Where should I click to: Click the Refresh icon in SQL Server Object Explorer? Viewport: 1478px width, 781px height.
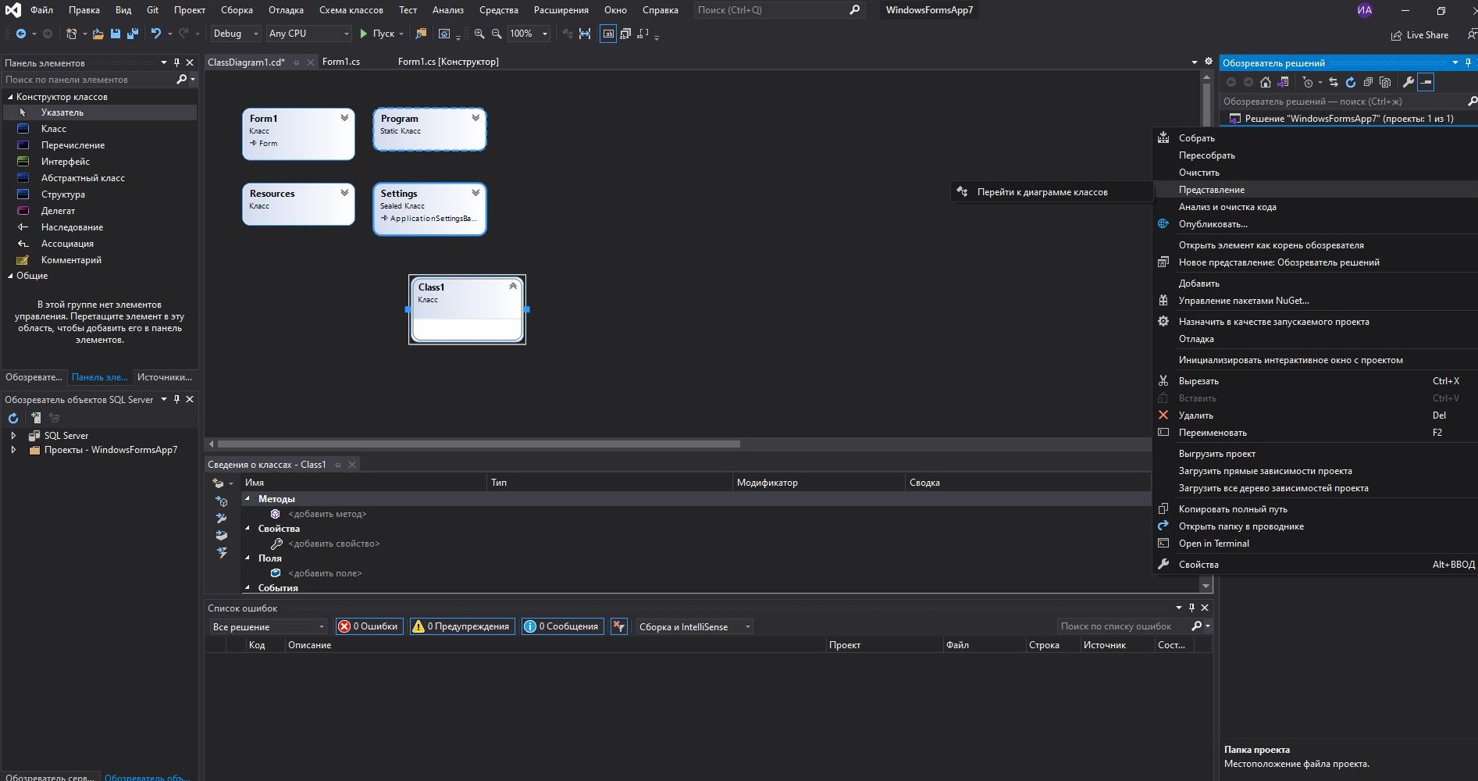(13, 418)
